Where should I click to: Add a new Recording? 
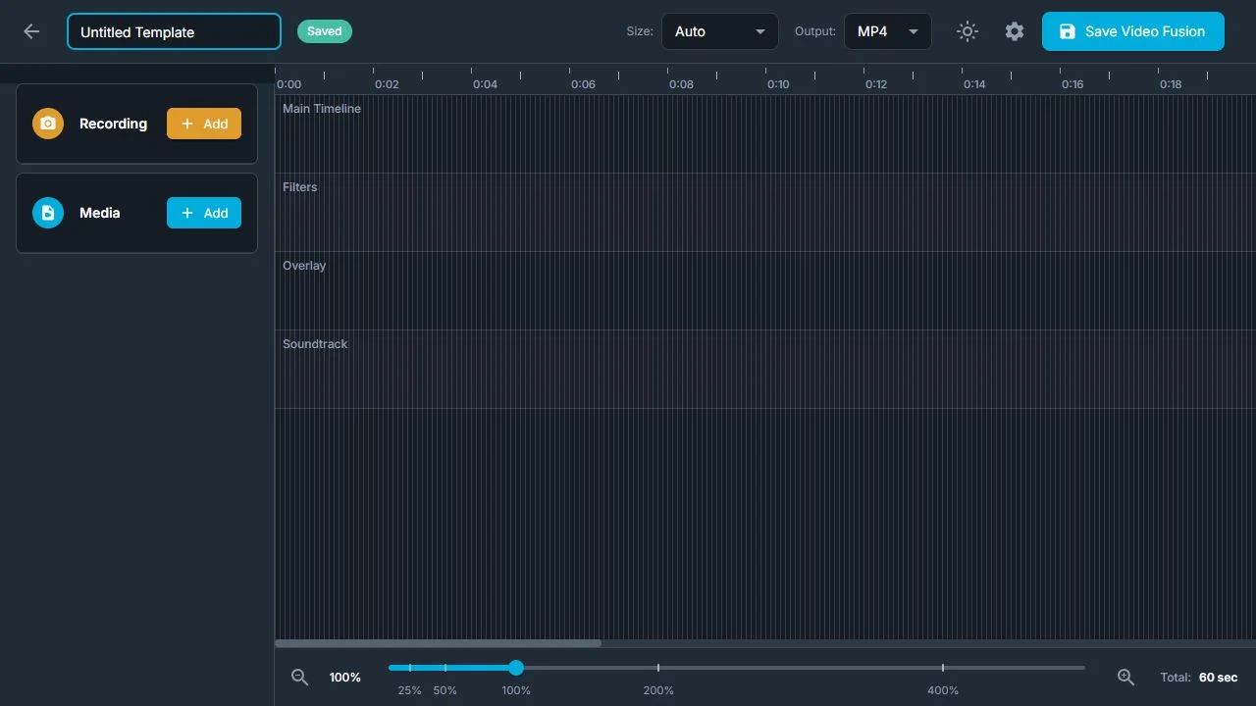(204, 124)
